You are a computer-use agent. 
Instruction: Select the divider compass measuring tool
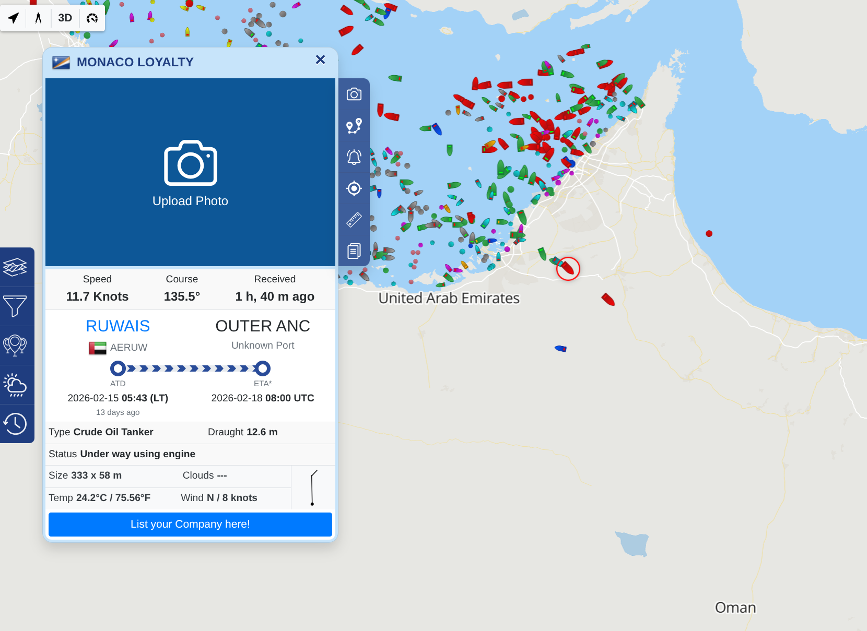click(38, 18)
